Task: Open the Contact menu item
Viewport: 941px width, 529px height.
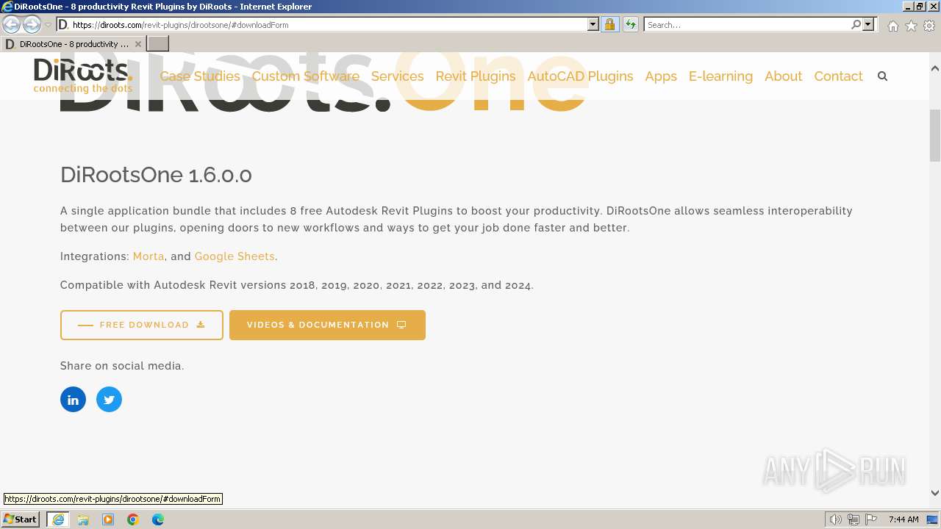Action: tap(838, 76)
